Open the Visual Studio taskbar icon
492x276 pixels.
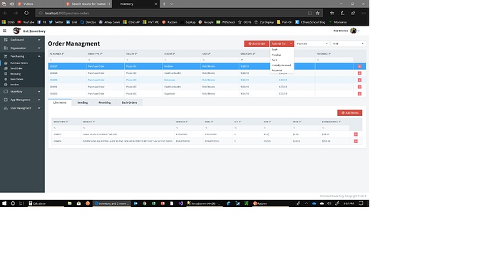coord(180,203)
